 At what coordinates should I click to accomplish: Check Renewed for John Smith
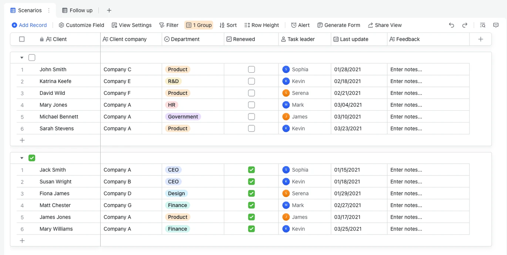click(251, 69)
